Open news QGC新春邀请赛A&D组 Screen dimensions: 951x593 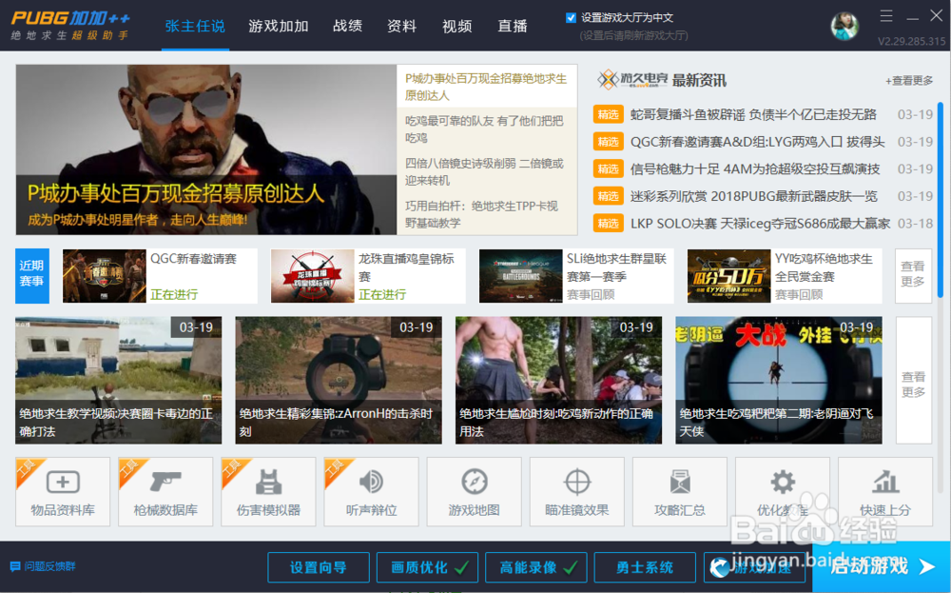(x=758, y=142)
